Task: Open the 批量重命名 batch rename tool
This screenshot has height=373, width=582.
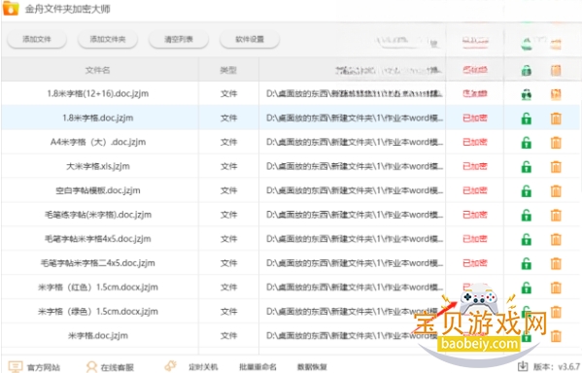Action: [257, 367]
